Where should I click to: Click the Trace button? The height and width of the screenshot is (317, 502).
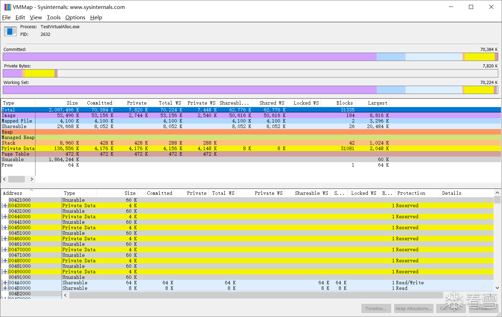[483, 308]
